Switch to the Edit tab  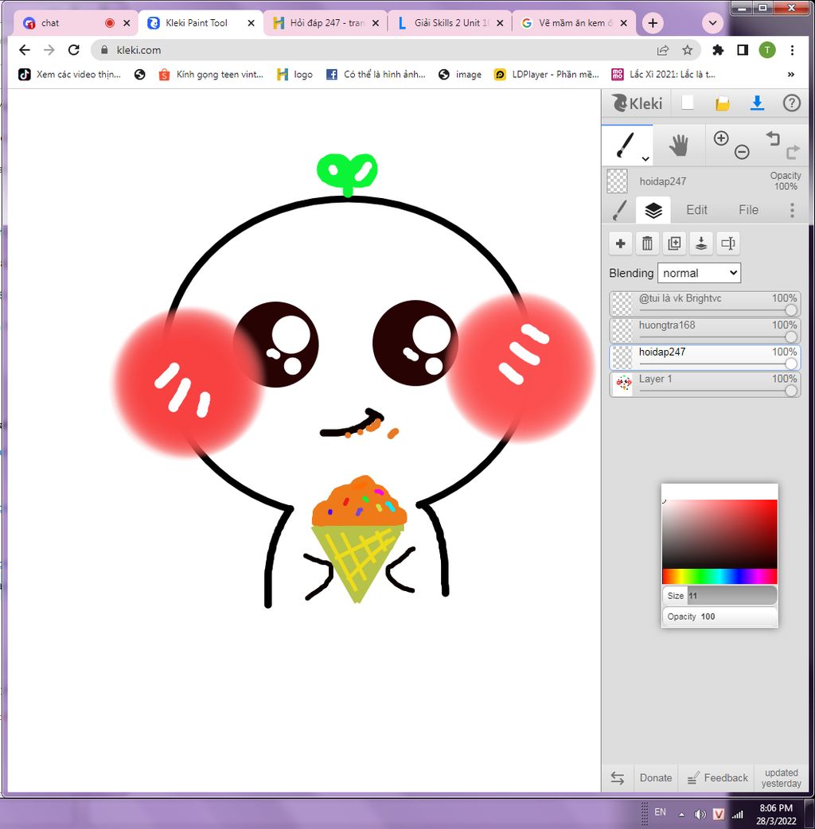point(696,210)
